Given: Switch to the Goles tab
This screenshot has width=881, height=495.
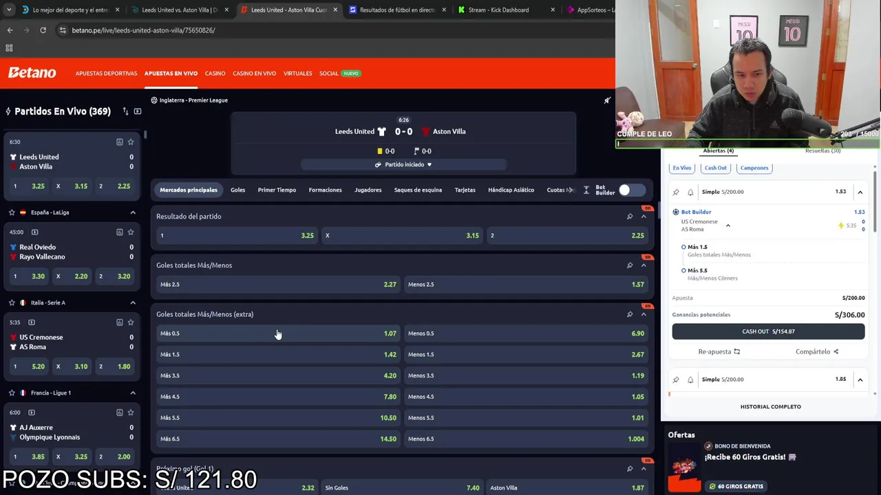Looking at the screenshot, I should click(x=237, y=190).
